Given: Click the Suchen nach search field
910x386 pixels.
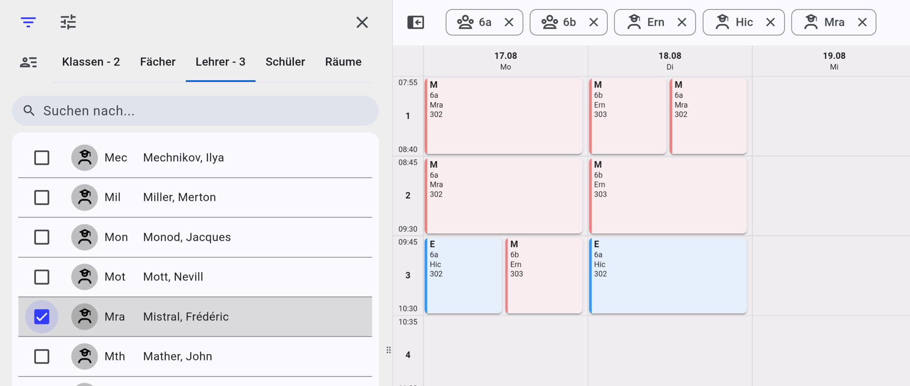Looking at the screenshot, I should [x=195, y=111].
